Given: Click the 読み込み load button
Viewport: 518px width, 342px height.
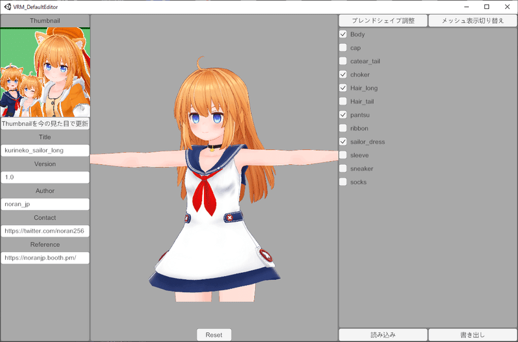Looking at the screenshot, I should pyautogui.click(x=383, y=335).
